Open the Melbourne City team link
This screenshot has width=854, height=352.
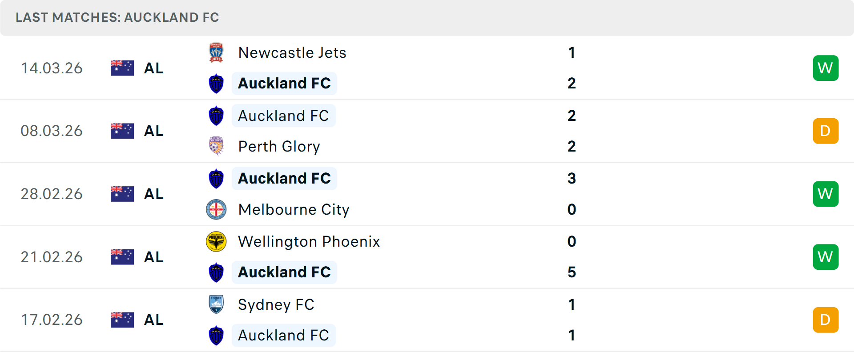[x=294, y=209]
